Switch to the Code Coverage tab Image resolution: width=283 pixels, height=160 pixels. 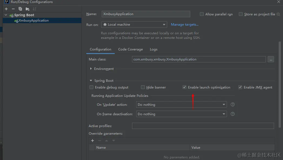point(130,49)
